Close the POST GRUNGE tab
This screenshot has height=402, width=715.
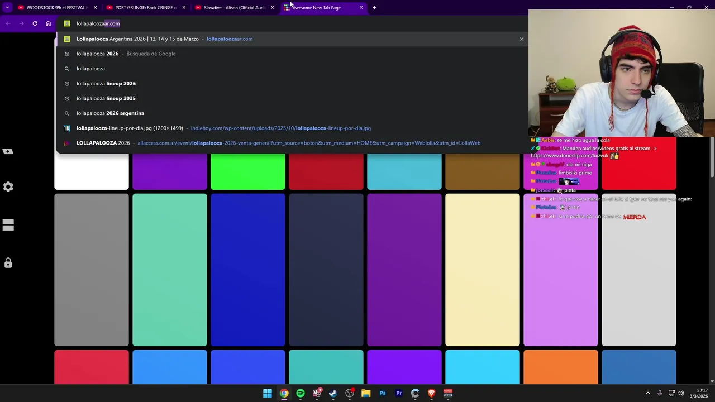(184, 8)
